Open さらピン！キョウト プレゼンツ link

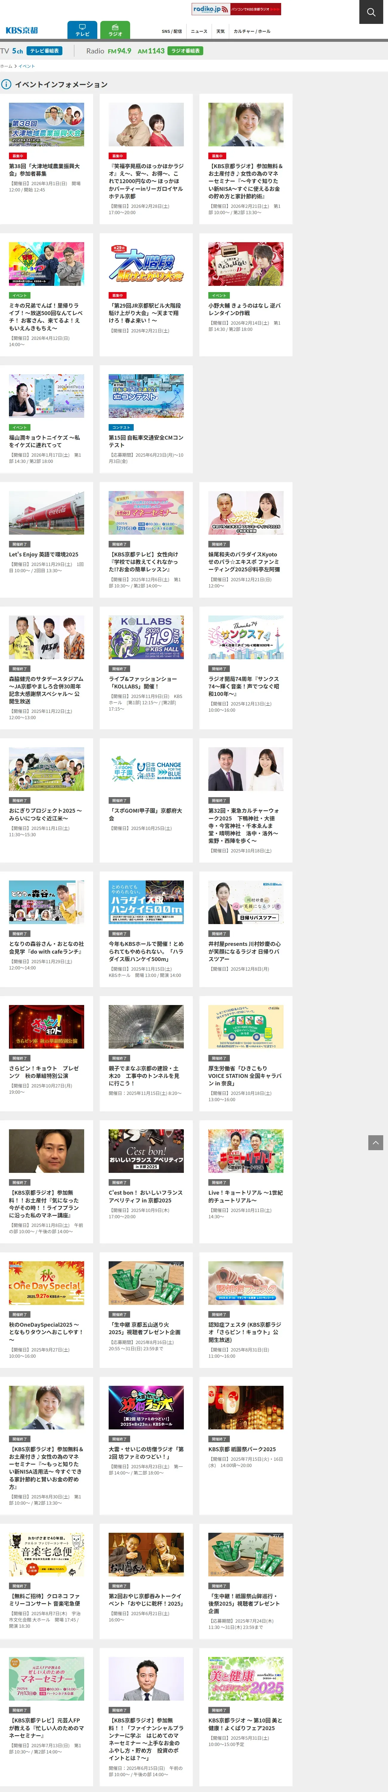(x=44, y=1072)
